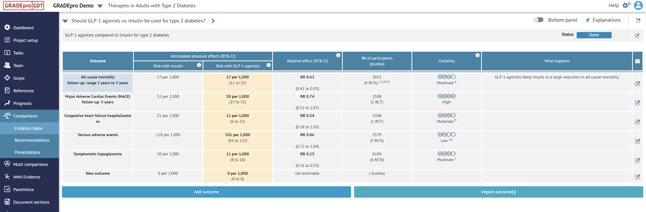This screenshot has width=646, height=212.
Task: Click info icon for Certainty column
Action: (x=478, y=55)
